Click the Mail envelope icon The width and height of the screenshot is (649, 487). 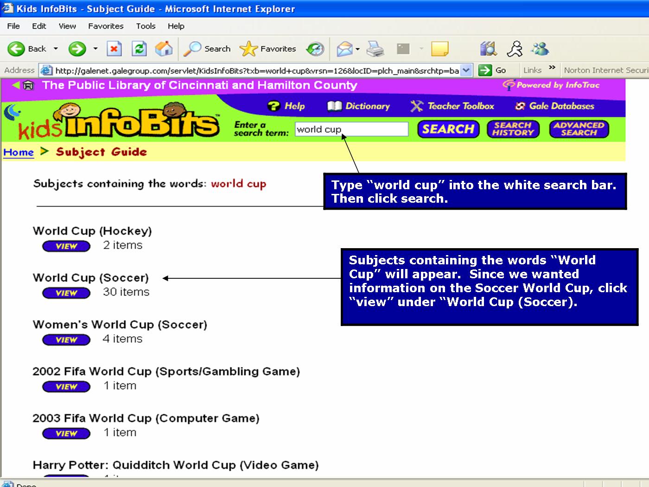[x=344, y=49]
